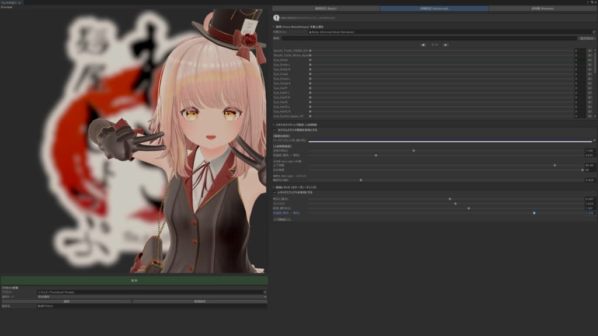
Task: Collapse the studio lighting settings section
Action: click(274, 125)
